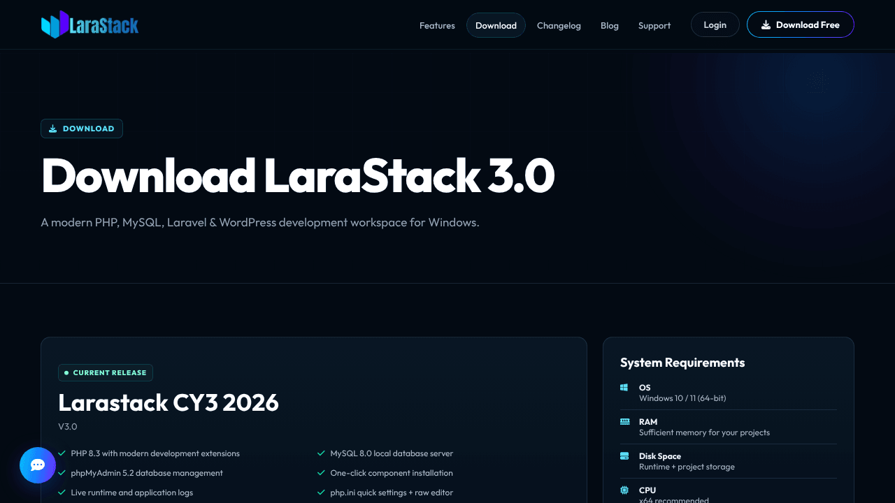This screenshot has height=503, width=895.
Task: Click 'Windows 10 / 11 (64-bit)' text
Action: (682, 398)
